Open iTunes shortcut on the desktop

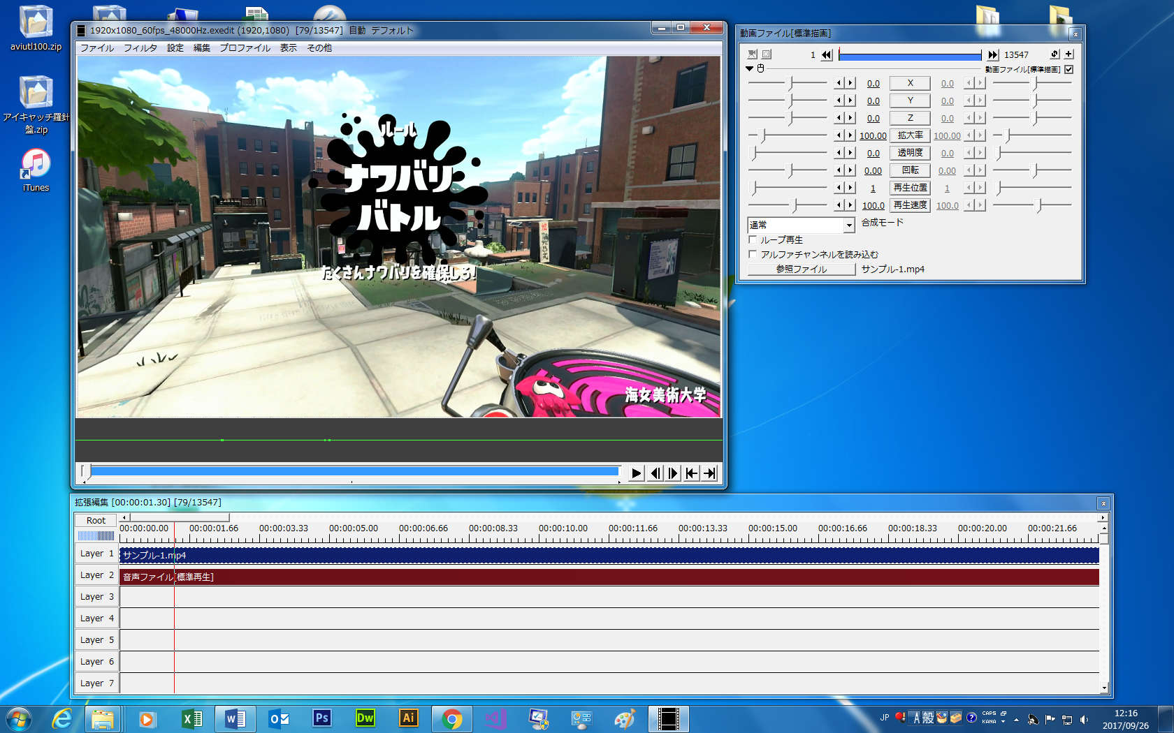(36, 170)
